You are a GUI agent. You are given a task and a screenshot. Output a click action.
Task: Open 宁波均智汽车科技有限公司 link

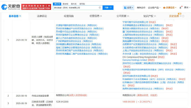pyautogui.click(x=135, y=22)
